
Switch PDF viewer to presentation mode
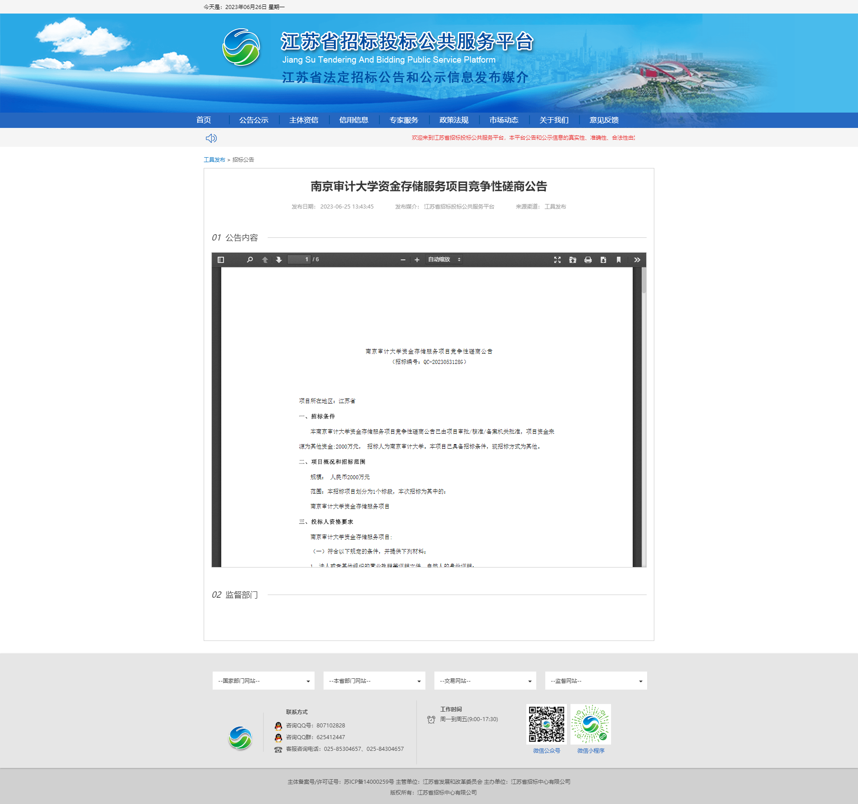tap(557, 260)
